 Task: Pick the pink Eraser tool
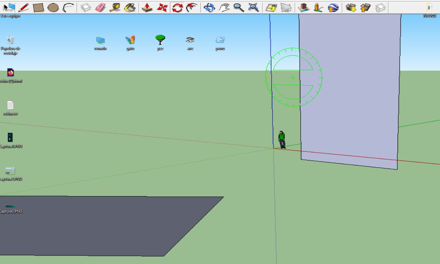pyautogui.click(x=100, y=7)
